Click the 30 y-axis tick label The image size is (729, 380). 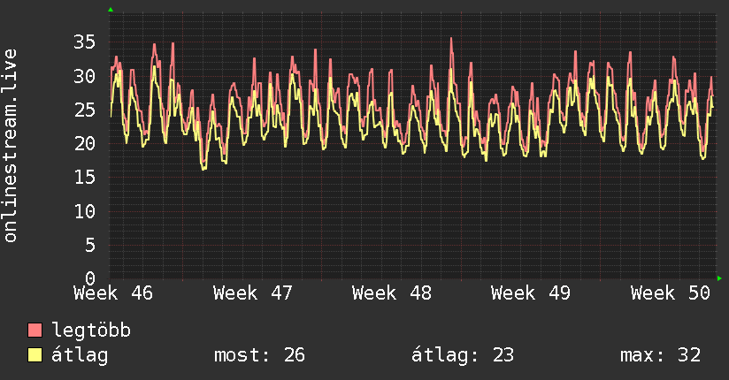click(x=85, y=76)
